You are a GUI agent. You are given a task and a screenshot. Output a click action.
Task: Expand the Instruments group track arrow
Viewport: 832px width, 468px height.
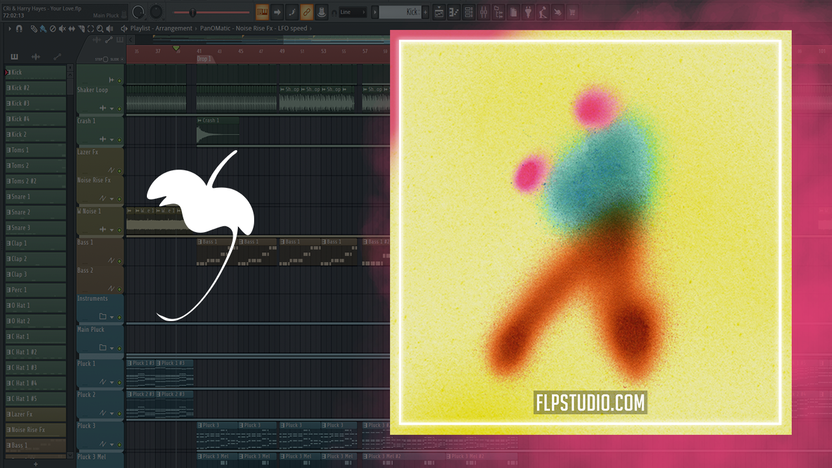[x=112, y=317]
